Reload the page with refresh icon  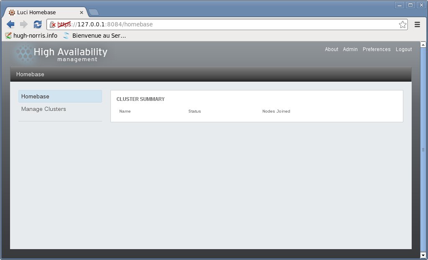38,24
